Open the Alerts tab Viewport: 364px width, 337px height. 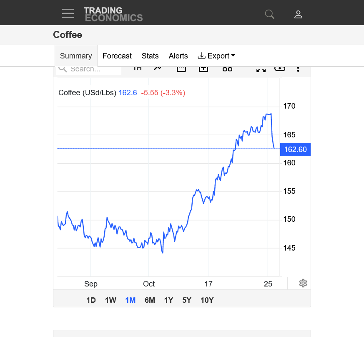coord(178,56)
